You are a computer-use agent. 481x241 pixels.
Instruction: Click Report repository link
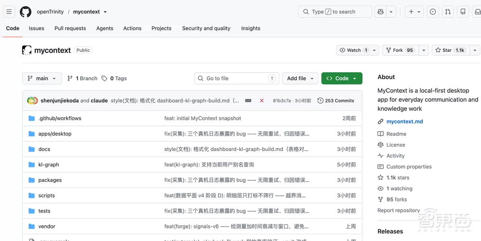point(398,210)
